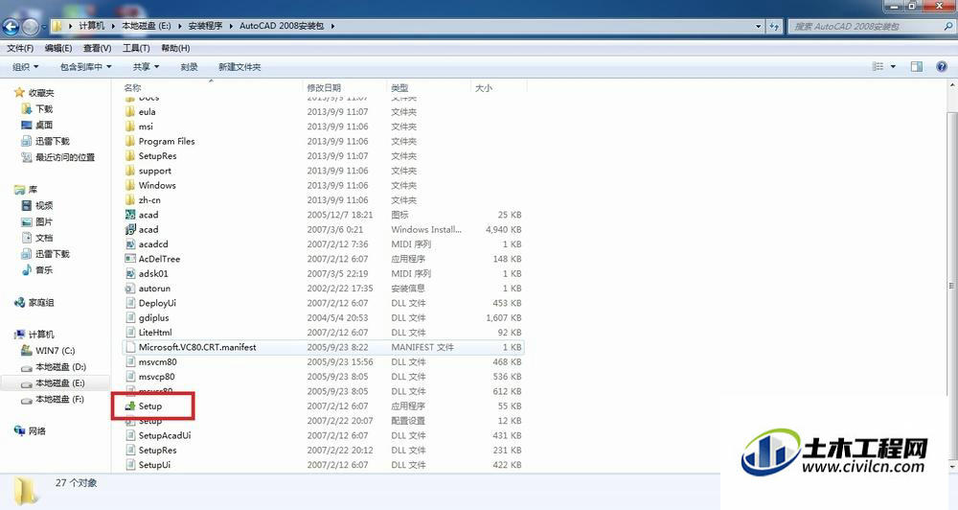Sort by the Type column header
The image size is (958, 510).
399,88
